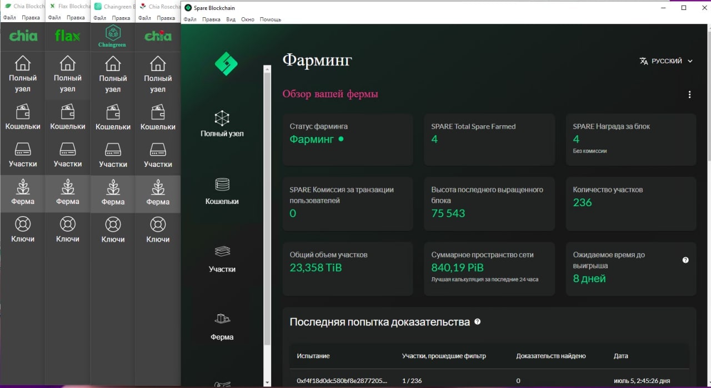
Task: Click chia logo in Chia Blockchain window
Action: click(23, 36)
